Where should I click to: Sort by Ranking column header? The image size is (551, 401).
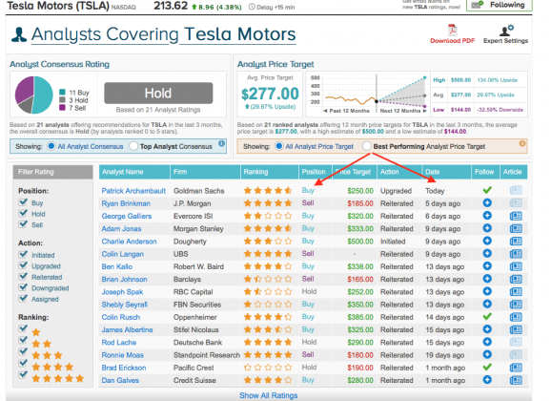[270, 172]
